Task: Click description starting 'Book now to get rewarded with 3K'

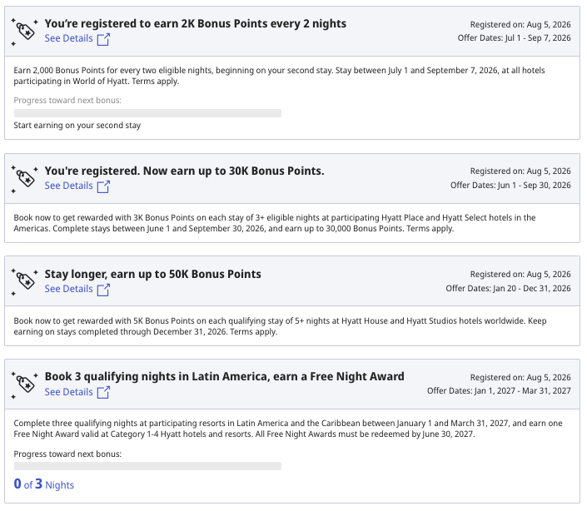Action: coord(275,223)
